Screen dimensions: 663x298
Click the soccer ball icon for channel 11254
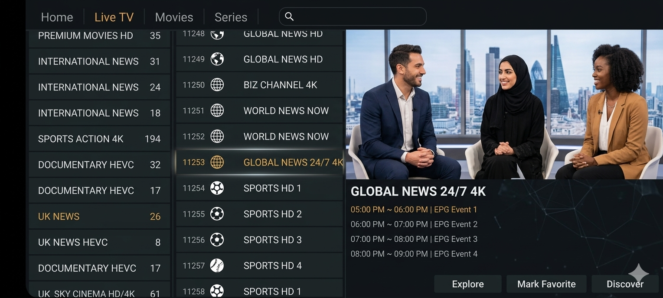[x=217, y=188]
